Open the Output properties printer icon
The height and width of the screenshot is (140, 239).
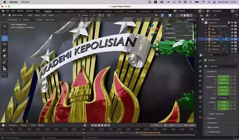[200, 71]
